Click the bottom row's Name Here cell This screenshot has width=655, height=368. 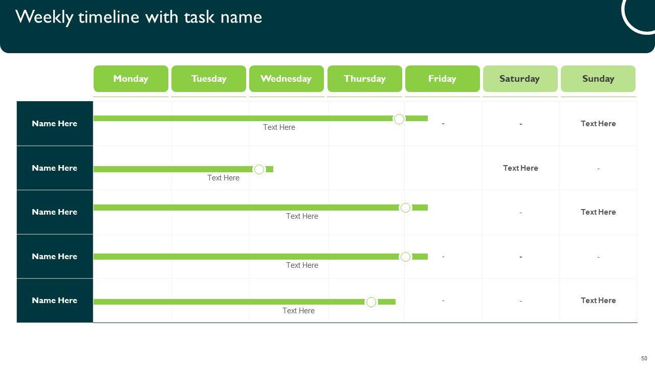click(55, 301)
